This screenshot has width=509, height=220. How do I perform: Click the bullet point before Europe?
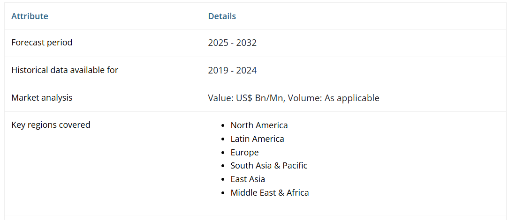[x=223, y=153]
